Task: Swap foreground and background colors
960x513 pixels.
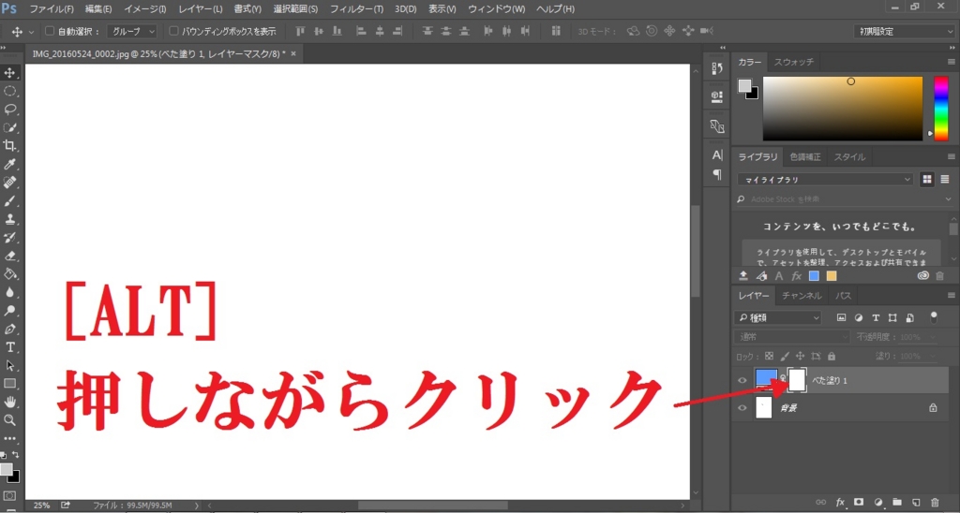Action: coord(15,455)
